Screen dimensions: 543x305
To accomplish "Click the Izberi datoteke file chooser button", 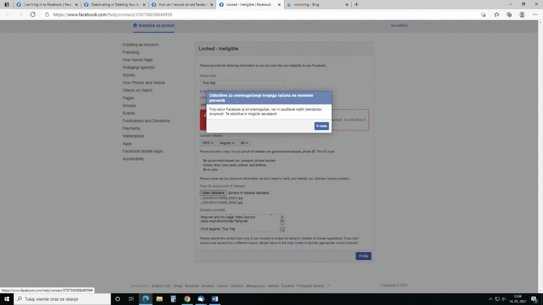I will click(x=213, y=193).
